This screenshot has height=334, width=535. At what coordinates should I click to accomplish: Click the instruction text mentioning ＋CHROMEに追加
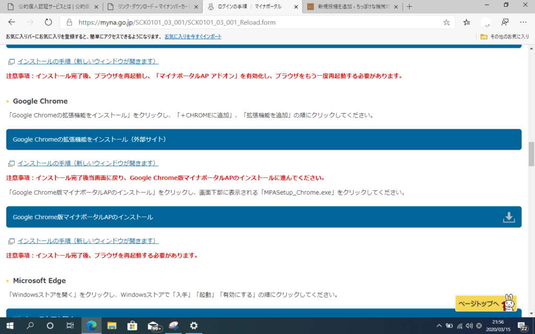(x=191, y=115)
